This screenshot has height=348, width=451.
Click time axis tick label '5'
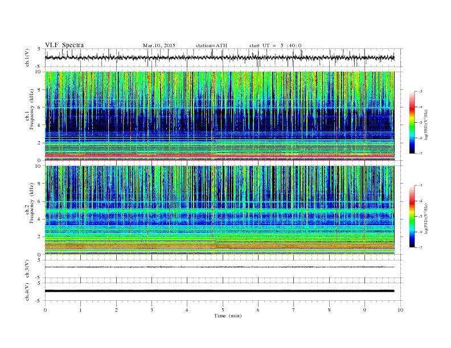(x=223, y=310)
